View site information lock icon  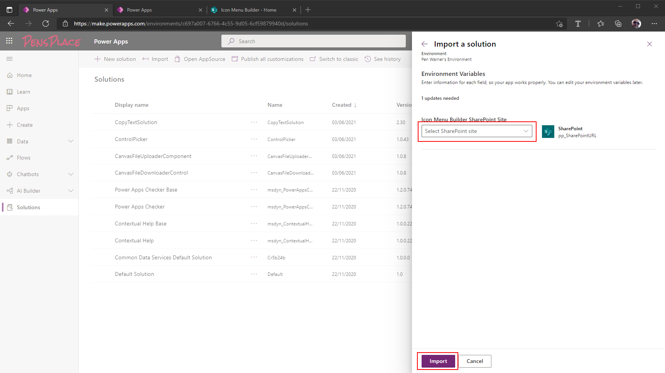tap(66, 24)
